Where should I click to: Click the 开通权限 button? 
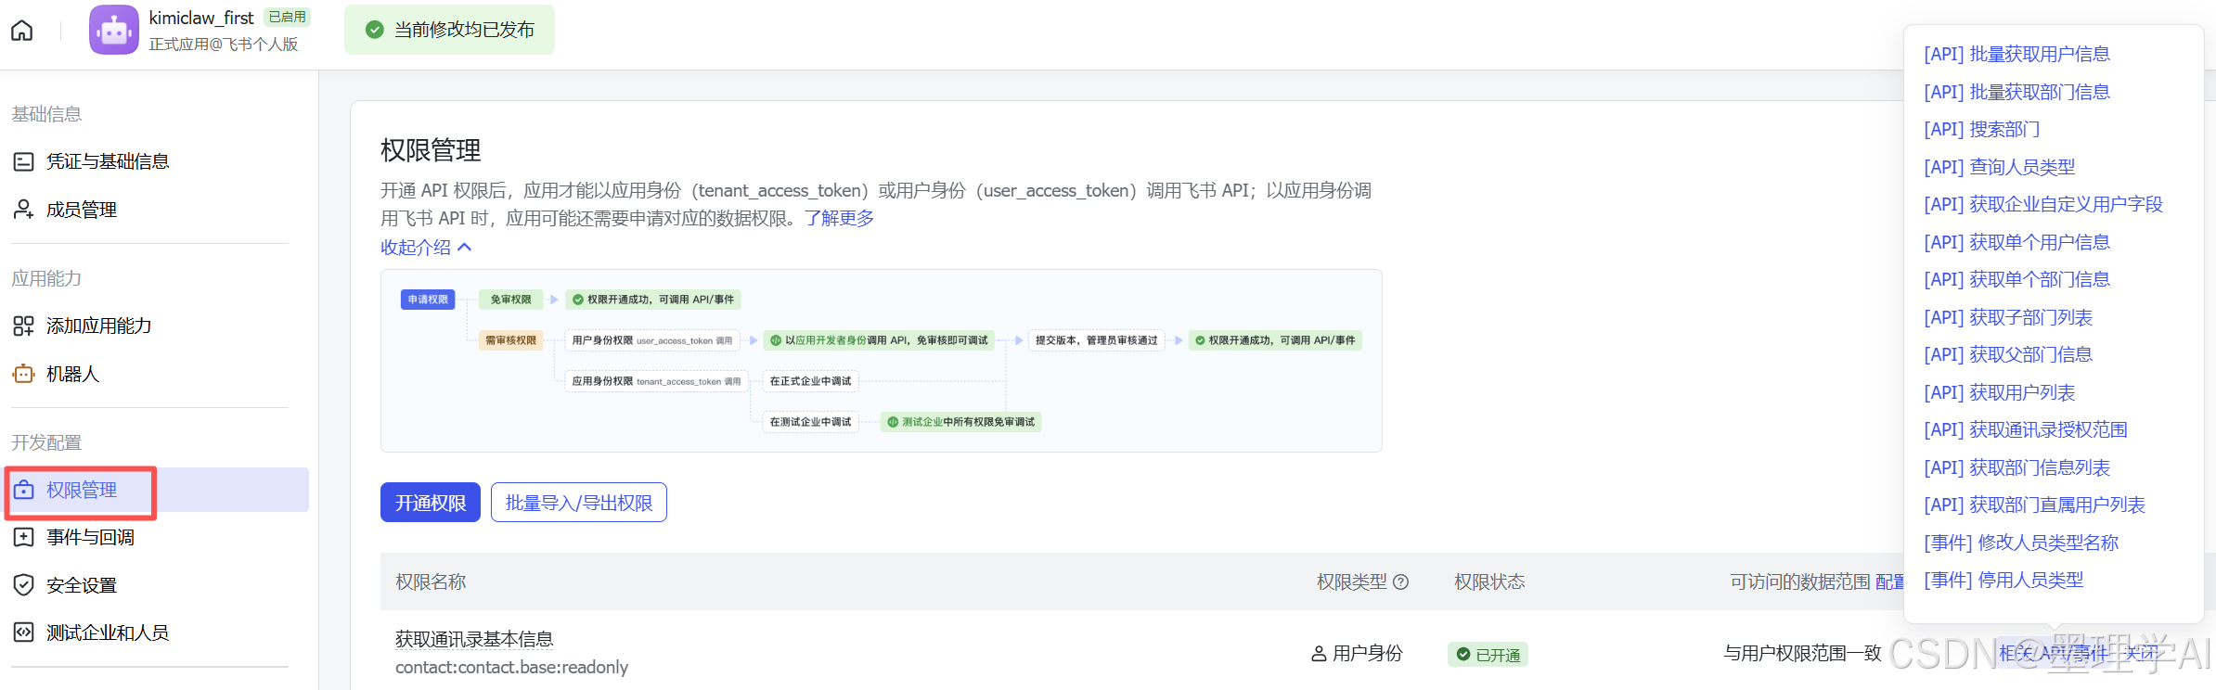[x=431, y=503]
